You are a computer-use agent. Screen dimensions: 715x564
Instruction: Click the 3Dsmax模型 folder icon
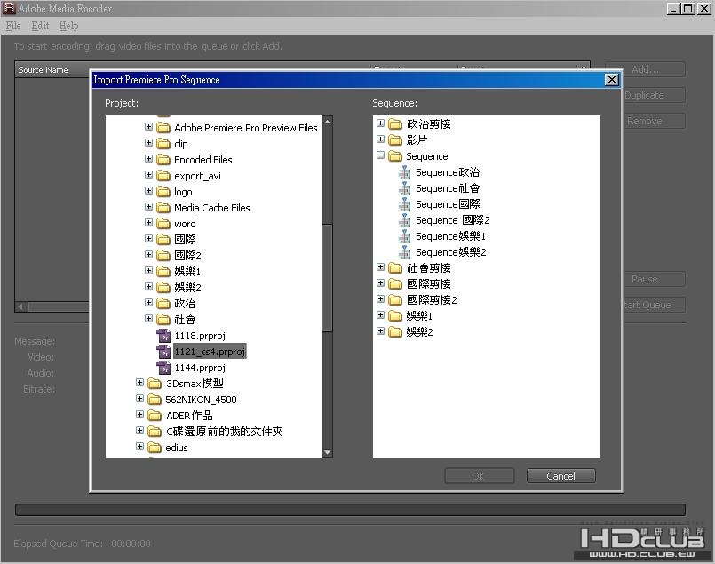pyautogui.click(x=155, y=384)
